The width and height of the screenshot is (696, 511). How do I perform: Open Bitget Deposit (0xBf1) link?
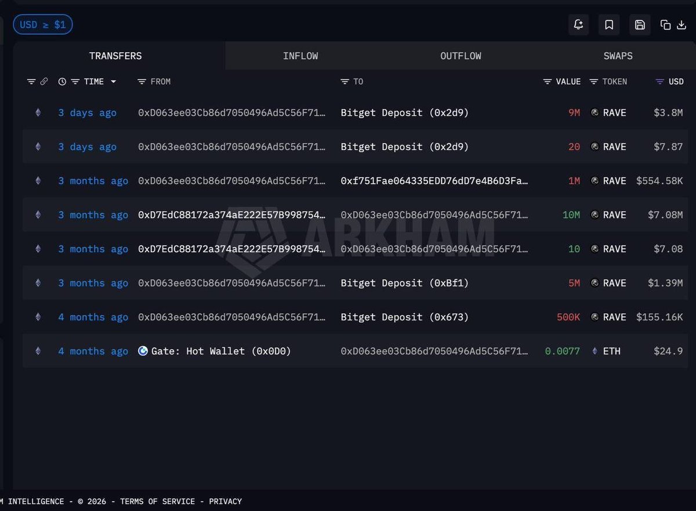404,283
